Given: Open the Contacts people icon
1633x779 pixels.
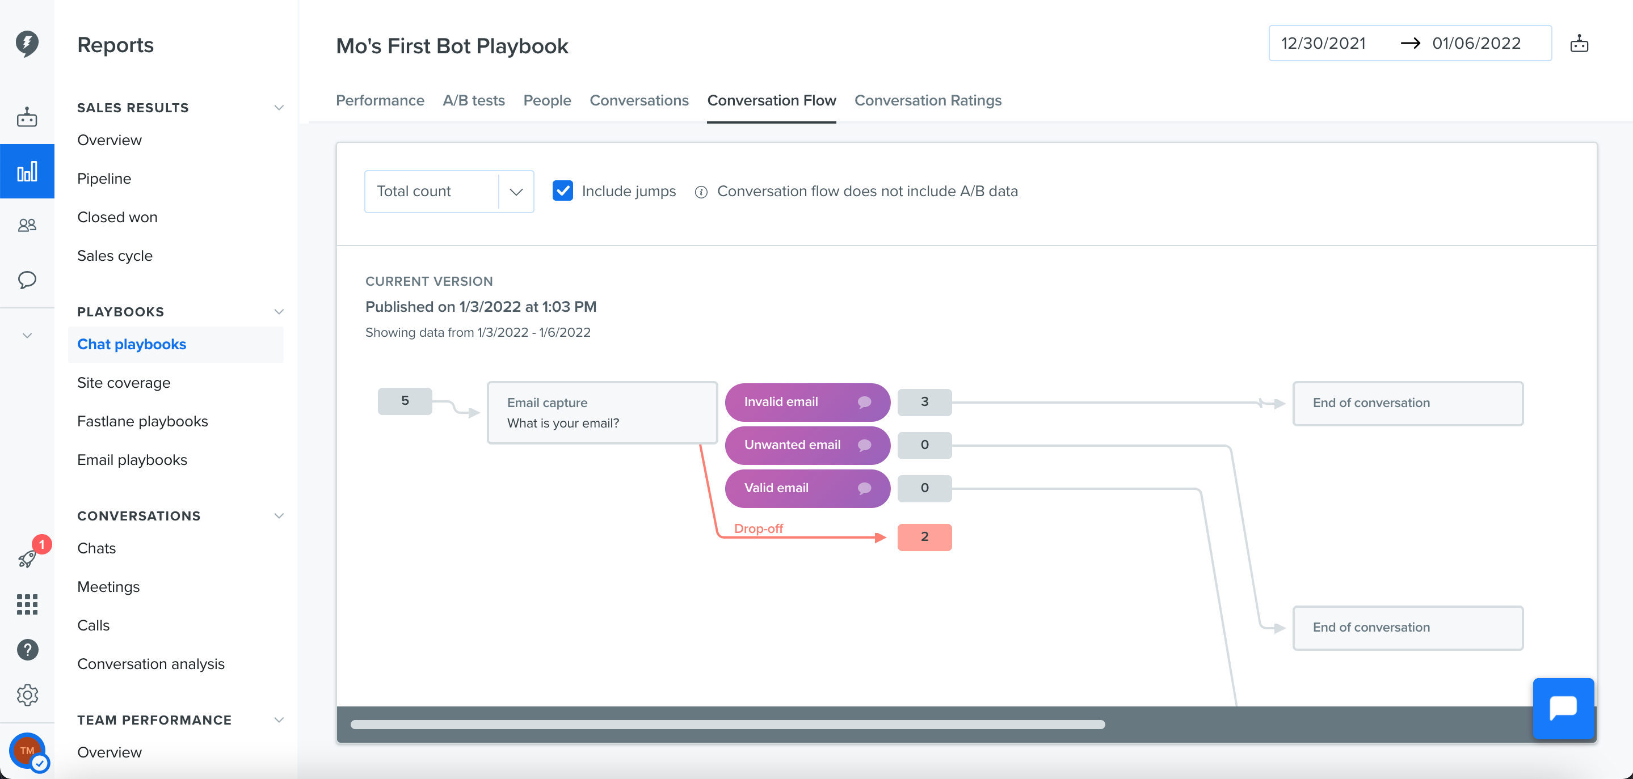Looking at the screenshot, I should click(x=27, y=225).
